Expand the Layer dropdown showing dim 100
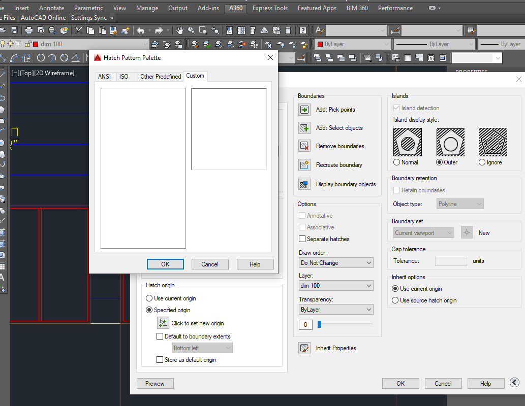 pyautogui.click(x=336, y=286)
